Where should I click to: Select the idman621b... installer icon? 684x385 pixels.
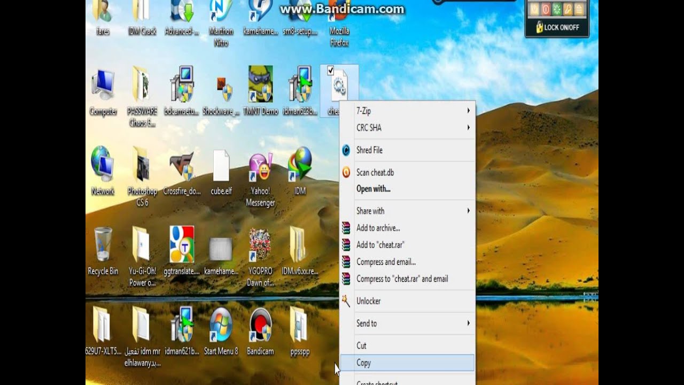tap(181, 330)
